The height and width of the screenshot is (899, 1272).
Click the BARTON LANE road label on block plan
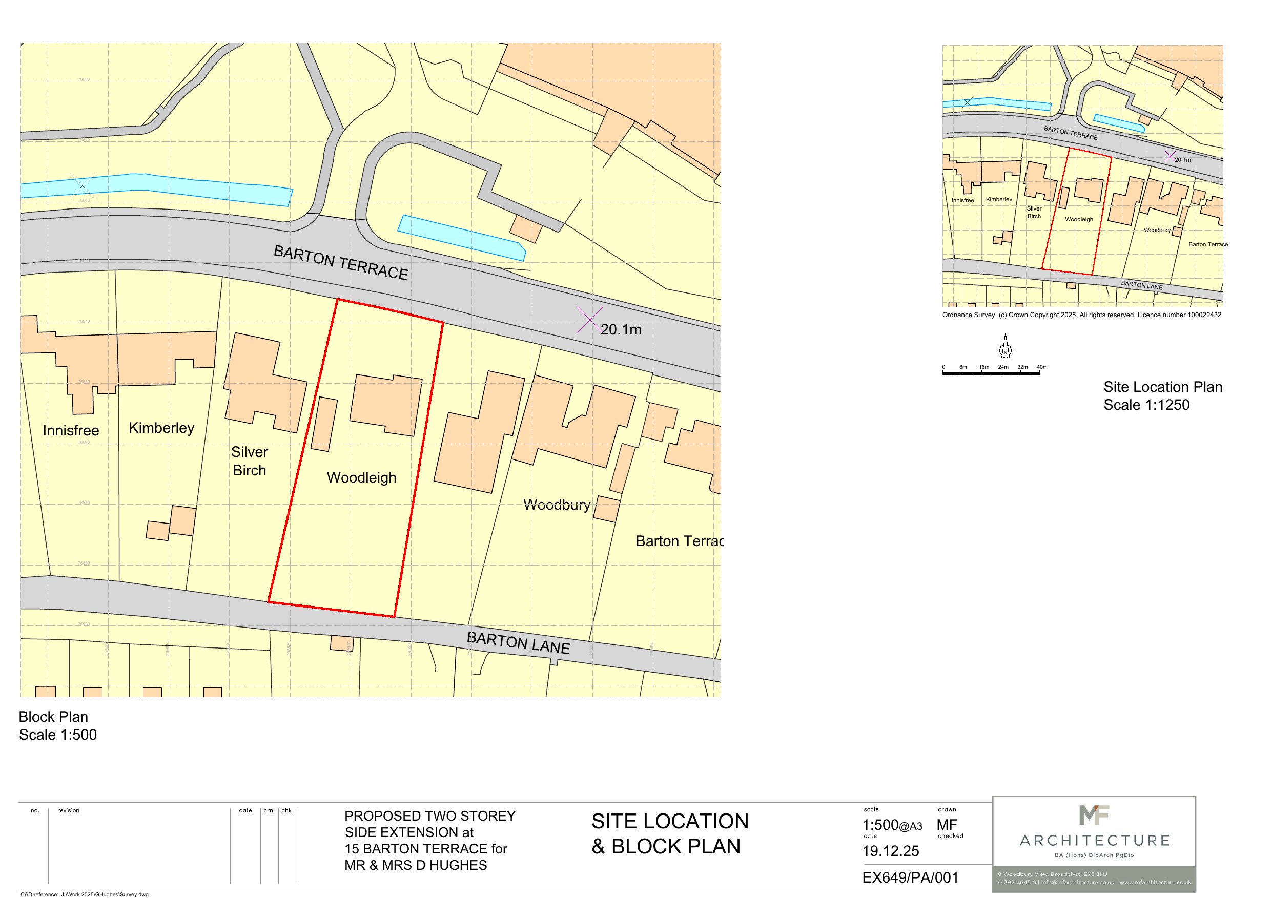(518, 642)
